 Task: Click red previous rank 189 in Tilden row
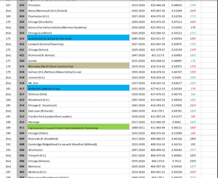(x=193, y=133)
